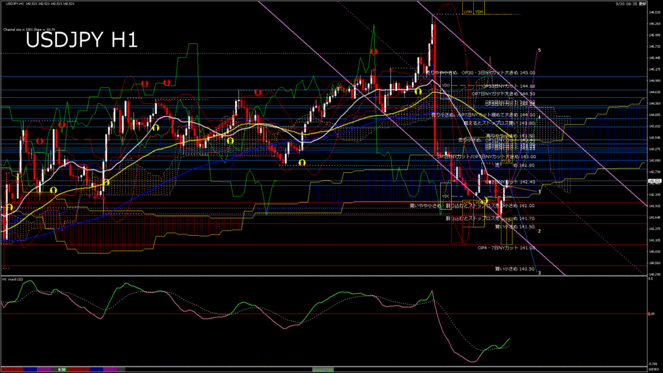Click the '買い小さめ 141.50' level label
Viewport: 663px width, 373px height.
(x=515, y=227)
